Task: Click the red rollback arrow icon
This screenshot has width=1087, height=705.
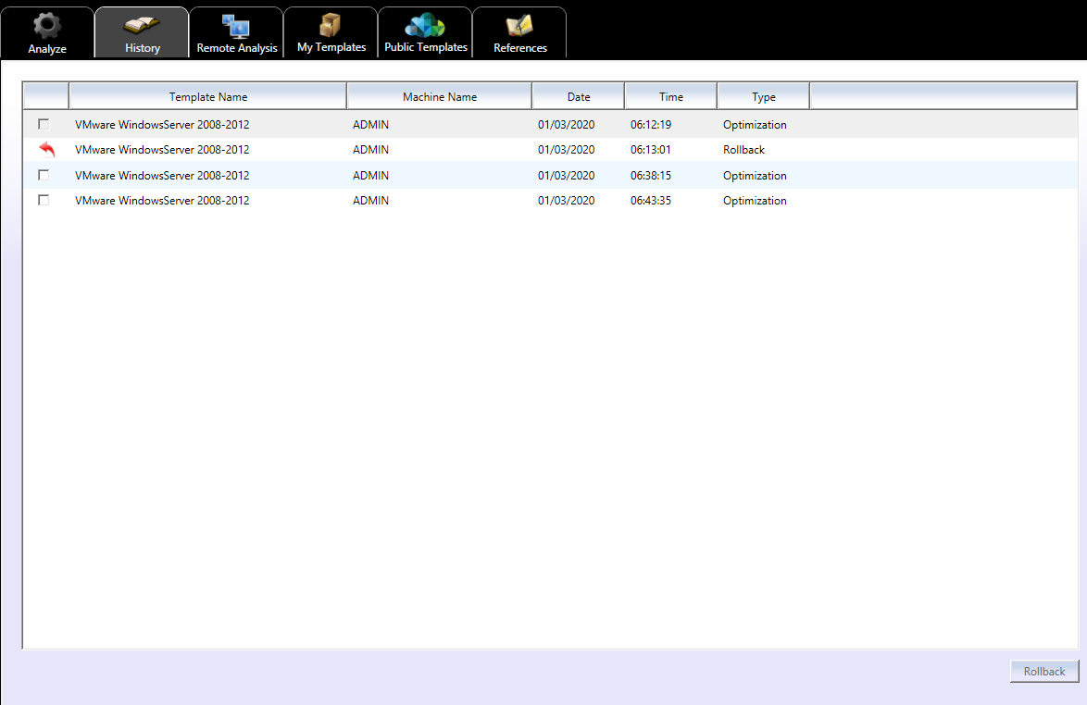Action: (46, 149)
